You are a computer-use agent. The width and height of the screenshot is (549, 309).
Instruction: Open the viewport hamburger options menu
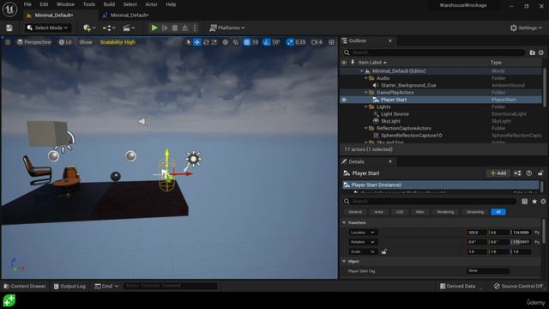8,42
